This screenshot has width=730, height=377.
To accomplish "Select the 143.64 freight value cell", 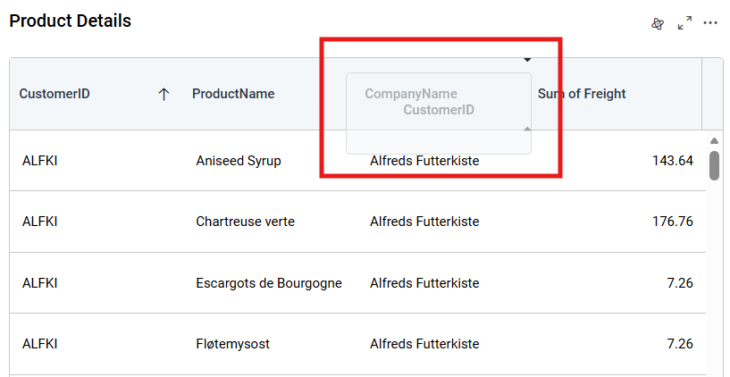I will pos(672,161).
